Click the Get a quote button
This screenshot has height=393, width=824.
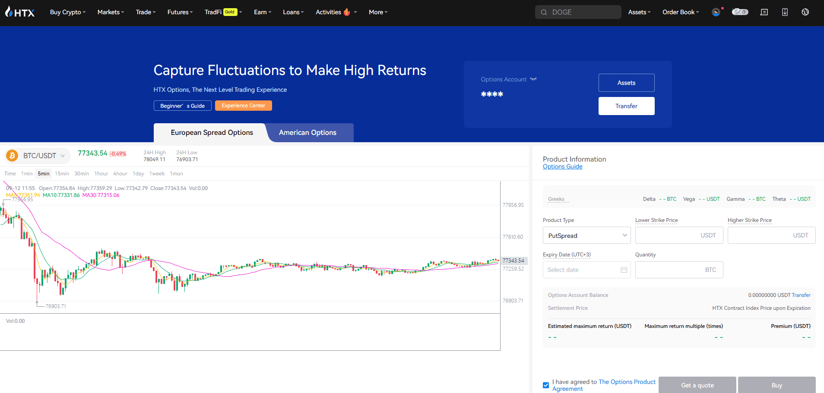[697, 385]
